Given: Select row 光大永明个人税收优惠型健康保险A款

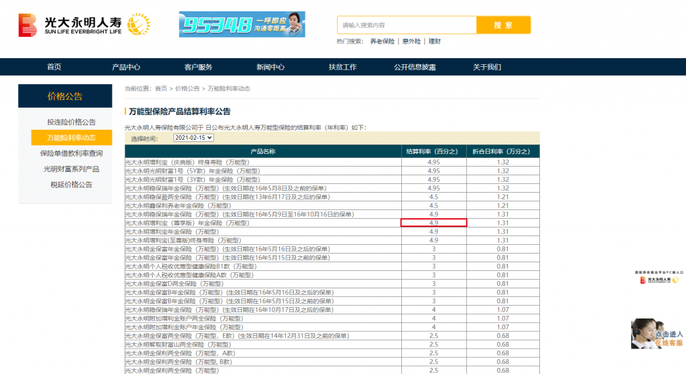Looking at the screenshot, I should coord(332,275).
